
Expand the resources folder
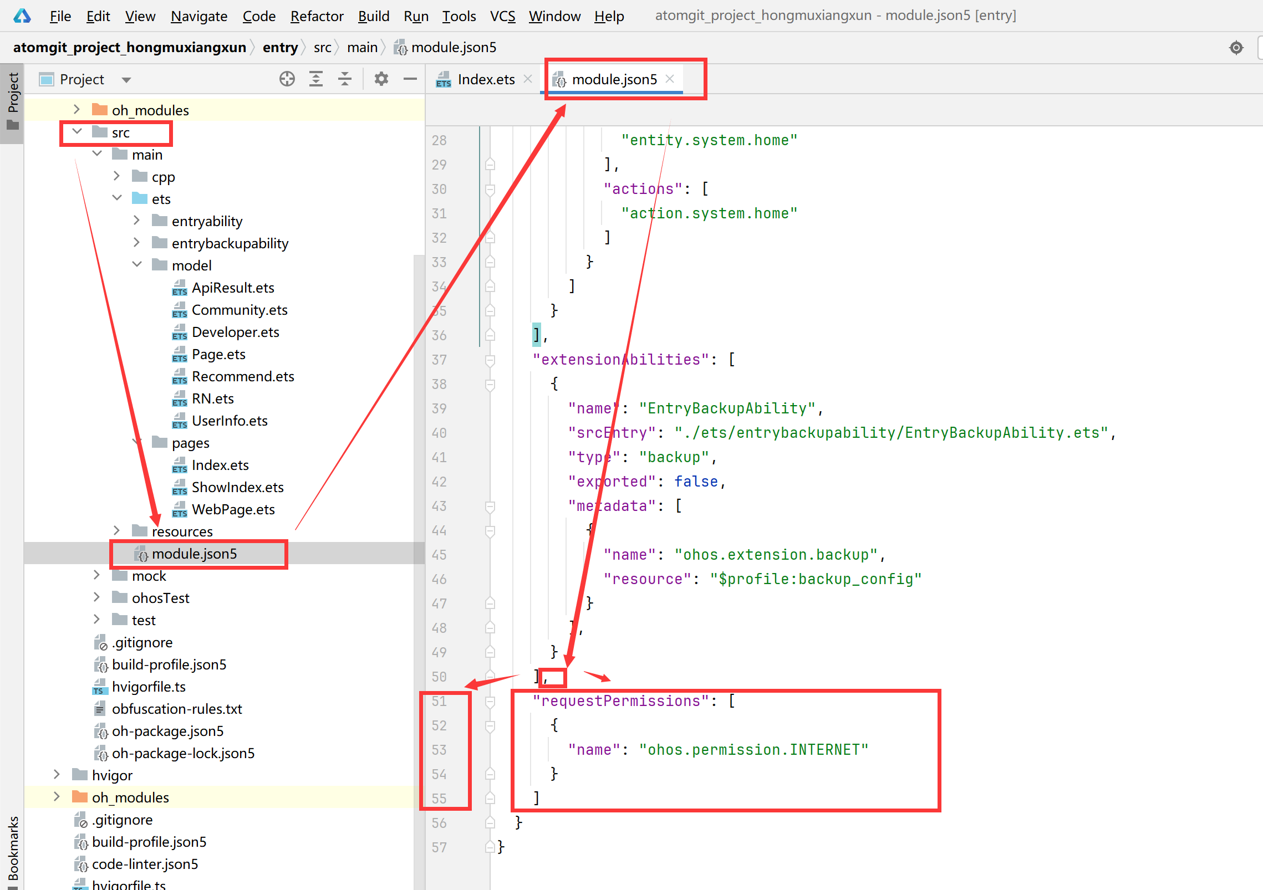pyautogui.click(x=117, y=531)
